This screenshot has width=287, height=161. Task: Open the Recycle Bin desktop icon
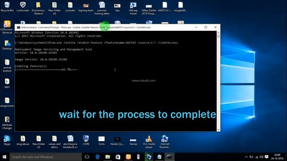7,7
